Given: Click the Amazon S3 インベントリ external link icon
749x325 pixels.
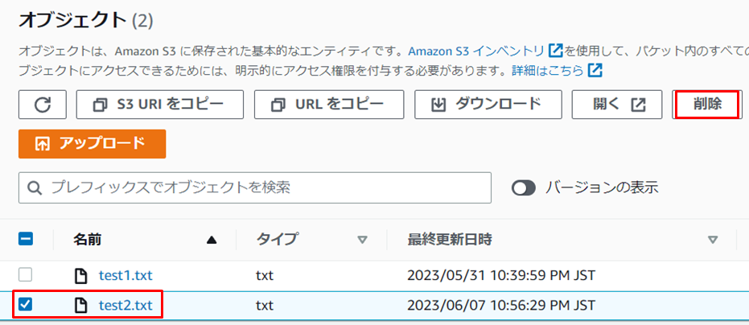Looking at the screenshot, I should click(556, 51).
